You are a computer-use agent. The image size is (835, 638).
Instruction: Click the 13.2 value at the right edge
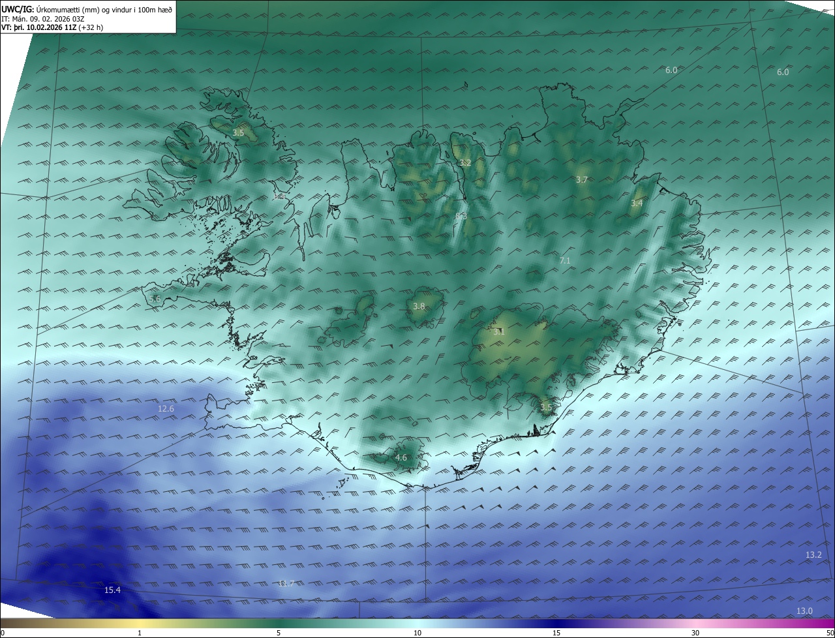(813, 554)
